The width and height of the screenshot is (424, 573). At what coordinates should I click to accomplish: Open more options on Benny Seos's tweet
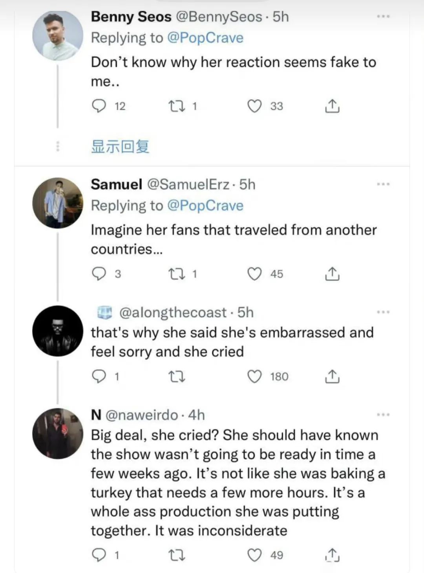pyautogui.click(x=383, y=17)
